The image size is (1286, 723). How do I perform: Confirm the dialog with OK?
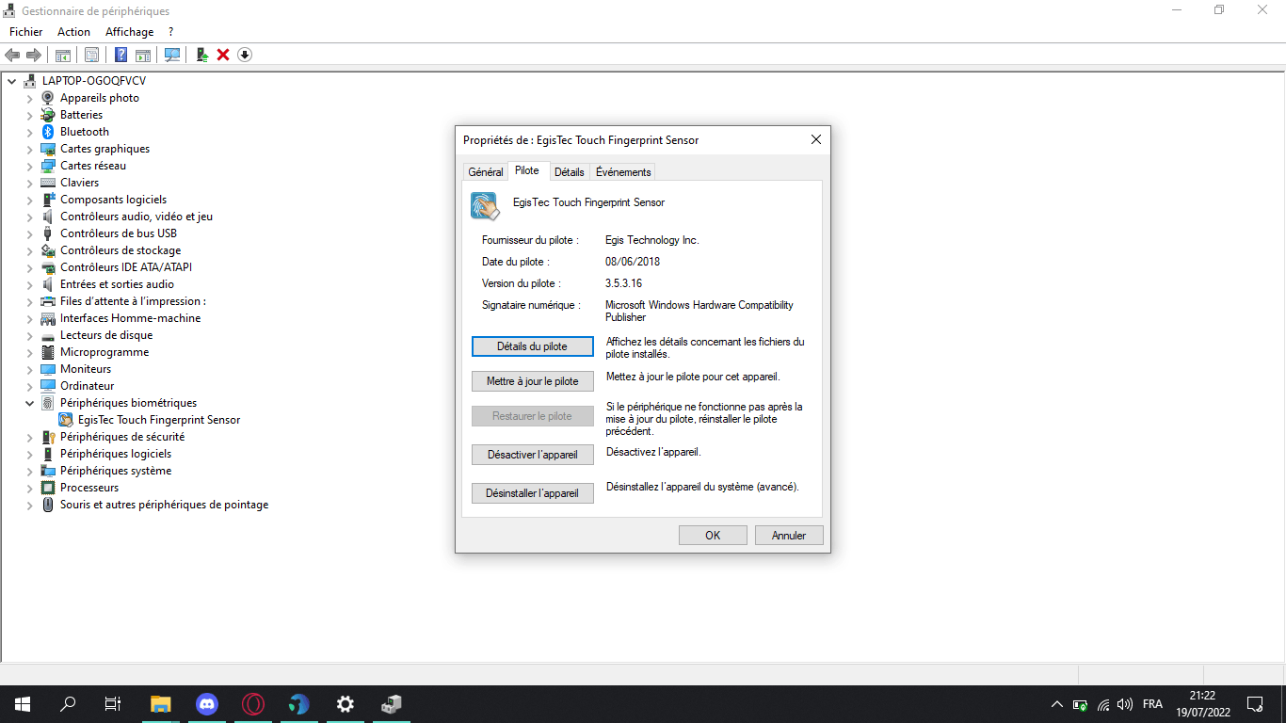click(713, 535)
